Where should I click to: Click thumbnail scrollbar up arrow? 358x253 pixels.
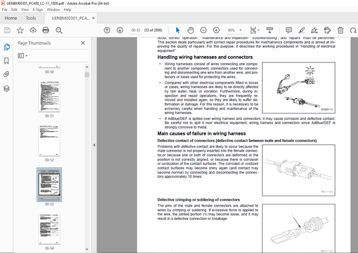click(x=87, y=67)
